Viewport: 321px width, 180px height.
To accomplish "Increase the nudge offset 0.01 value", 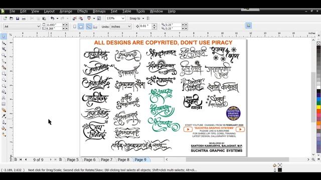I will (x=154, y=25).
